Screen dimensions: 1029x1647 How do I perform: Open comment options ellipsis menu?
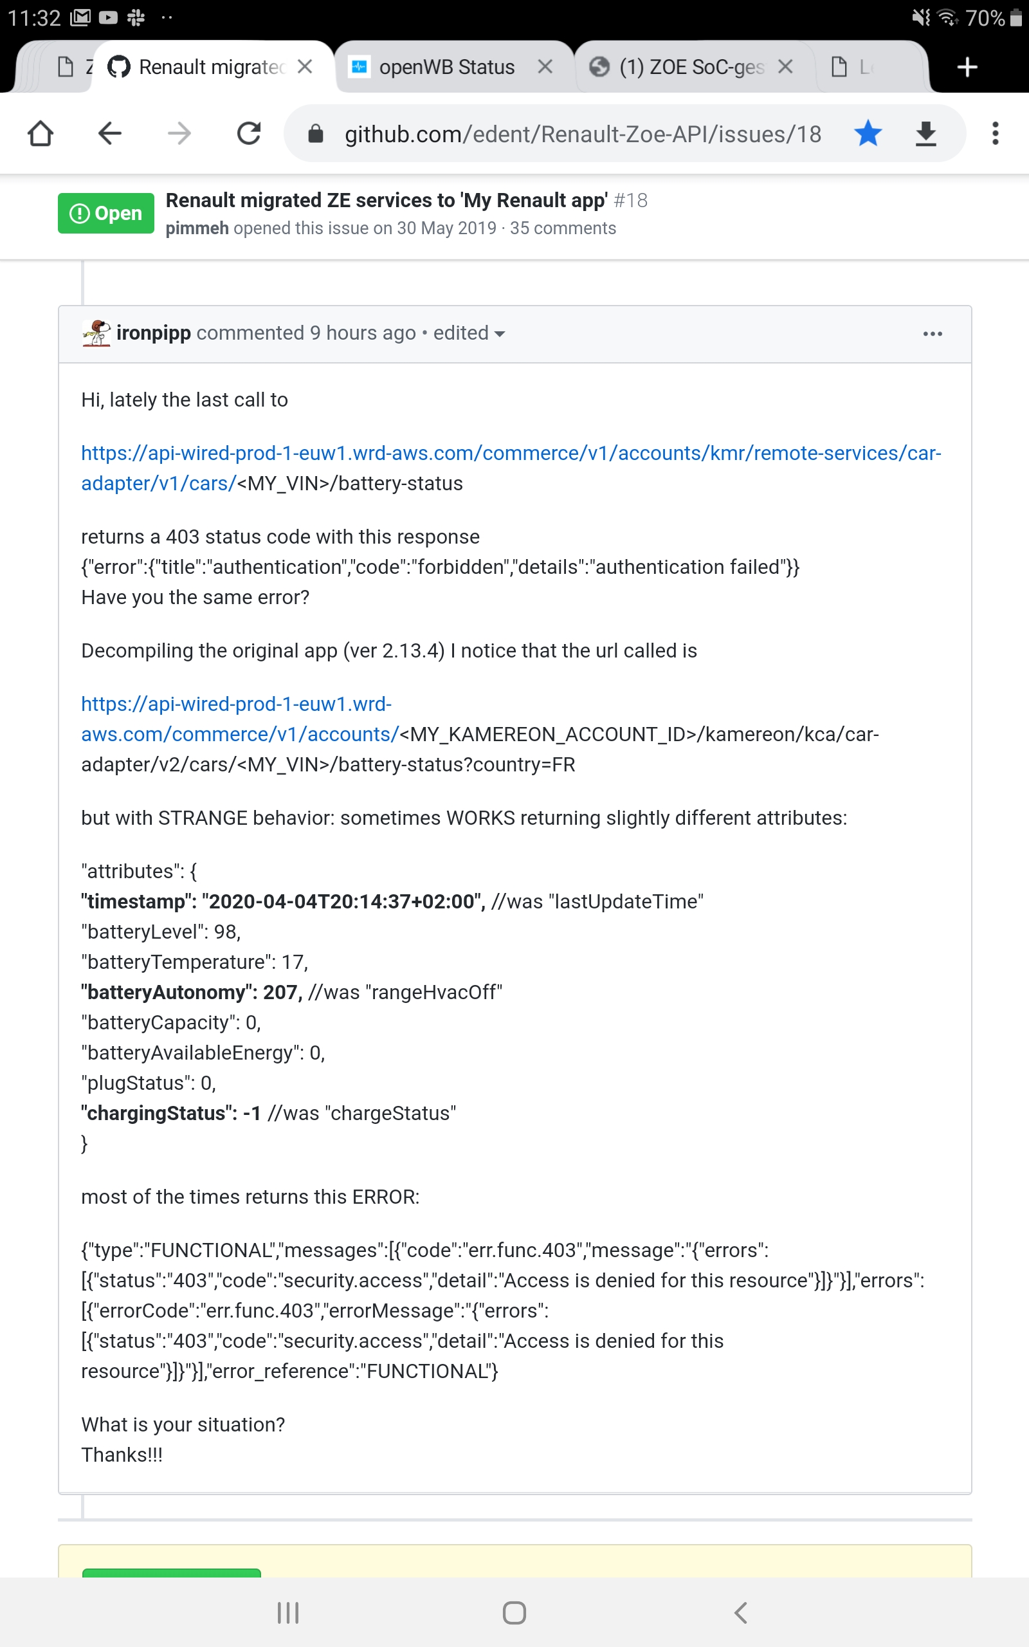tap(933, 333)
